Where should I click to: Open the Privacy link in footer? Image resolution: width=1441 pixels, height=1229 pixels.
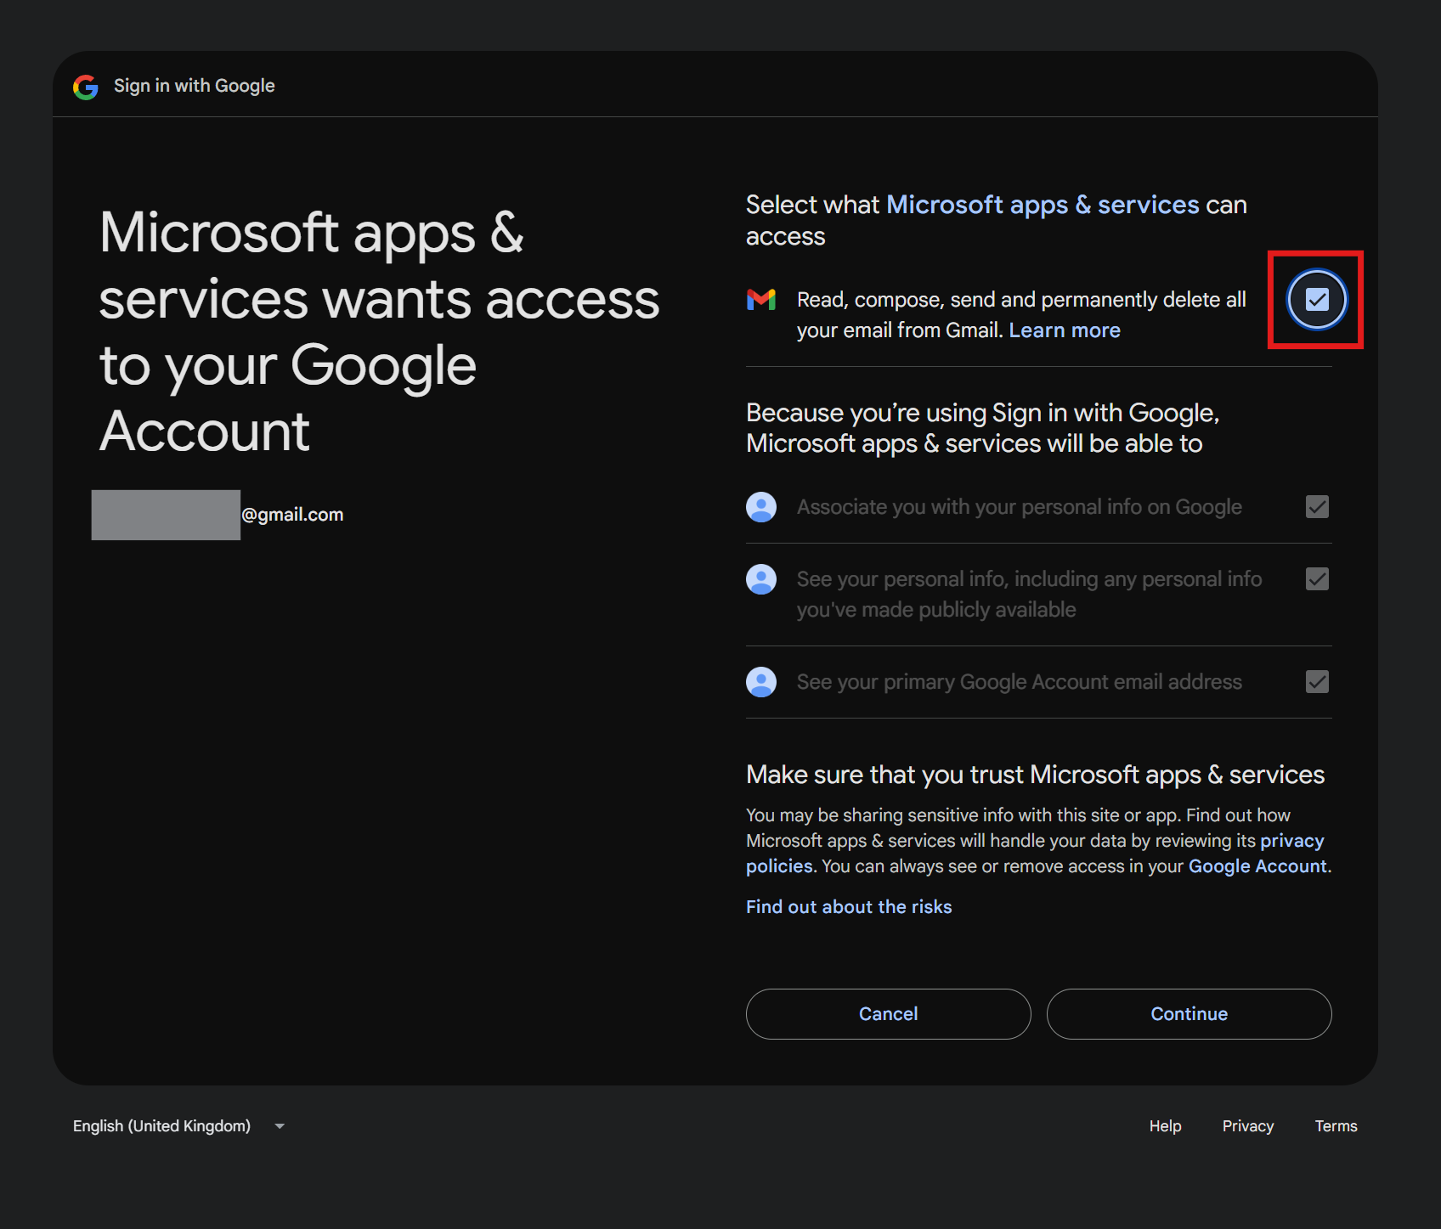1247,1126
